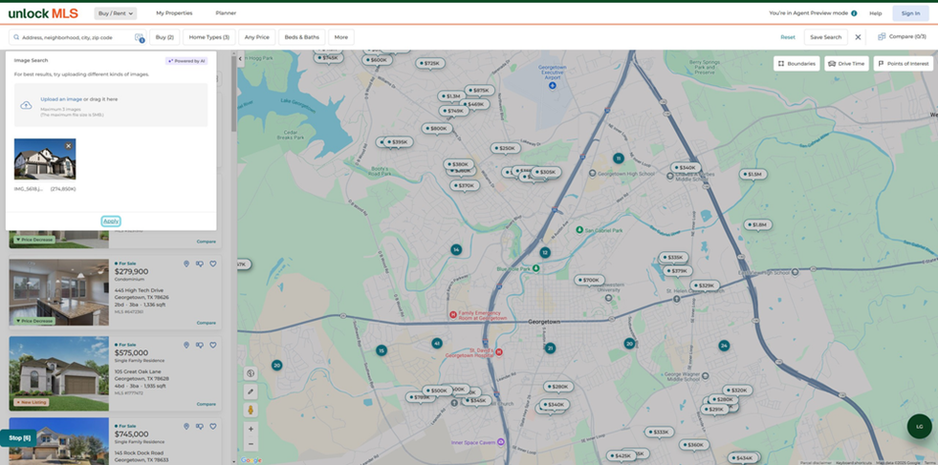
Task: Click the Sign In button
Action: pyautogui.click(x=910, y=13)
